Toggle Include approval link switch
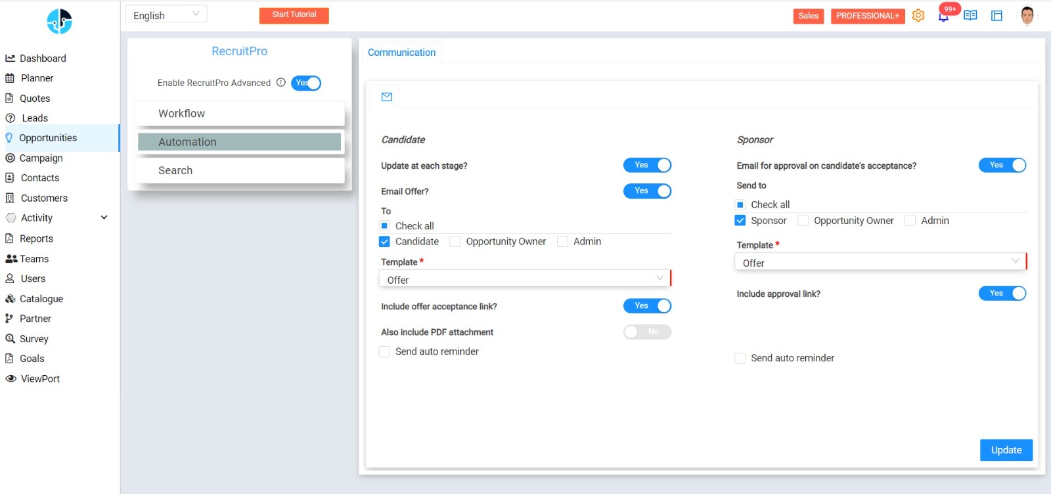The image size is (1051, 494). click(1002, 294)
